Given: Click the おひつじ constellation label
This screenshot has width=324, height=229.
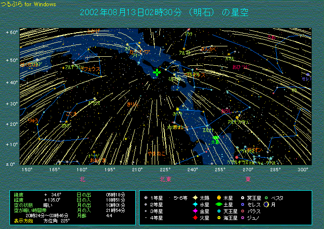Looking at the screenshot, I should (240, 67).
